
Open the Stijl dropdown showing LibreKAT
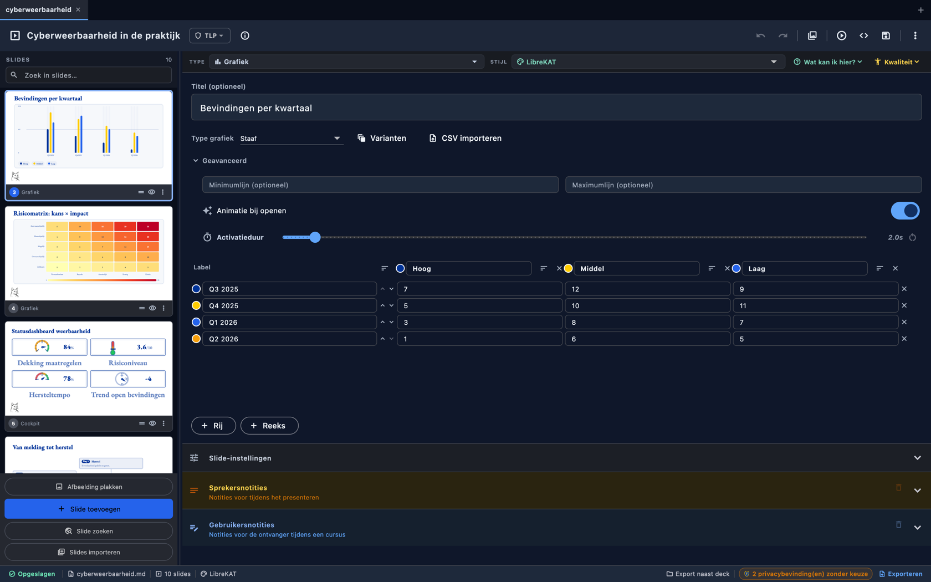[648, 62]
